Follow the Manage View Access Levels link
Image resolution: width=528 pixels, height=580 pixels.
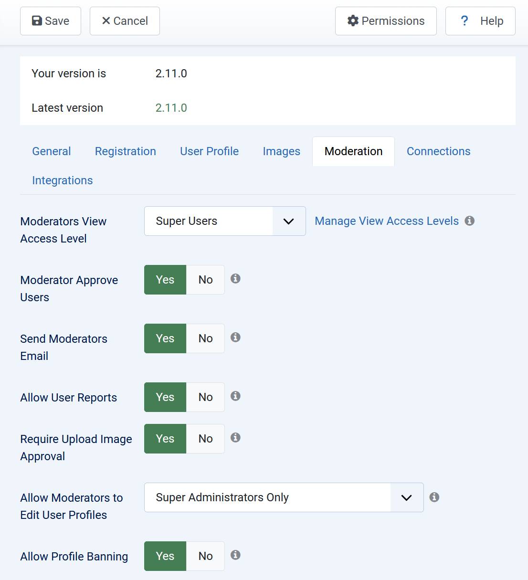tap(386, 221)
